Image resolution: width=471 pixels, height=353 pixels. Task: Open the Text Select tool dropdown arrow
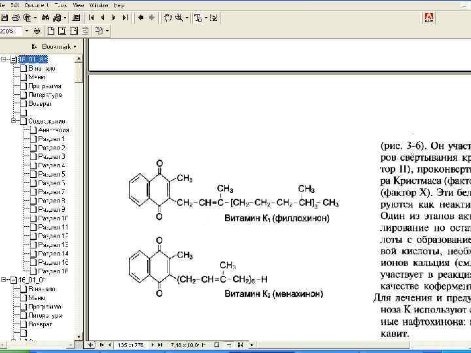[206, 18]
